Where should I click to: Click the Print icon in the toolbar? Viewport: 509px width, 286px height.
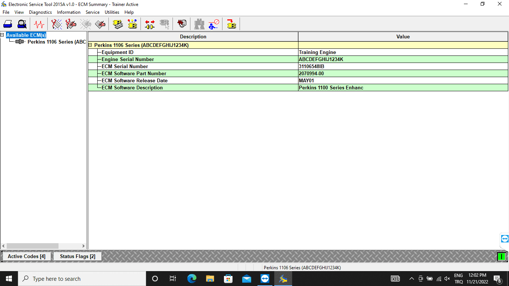pyautogui.click(x=8, y=25)
